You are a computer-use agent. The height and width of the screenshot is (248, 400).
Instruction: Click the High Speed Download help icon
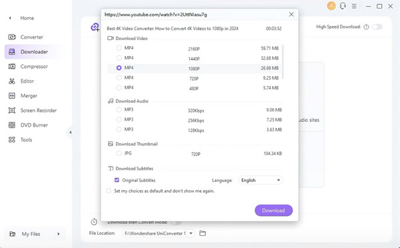click(x=366, y=27)
